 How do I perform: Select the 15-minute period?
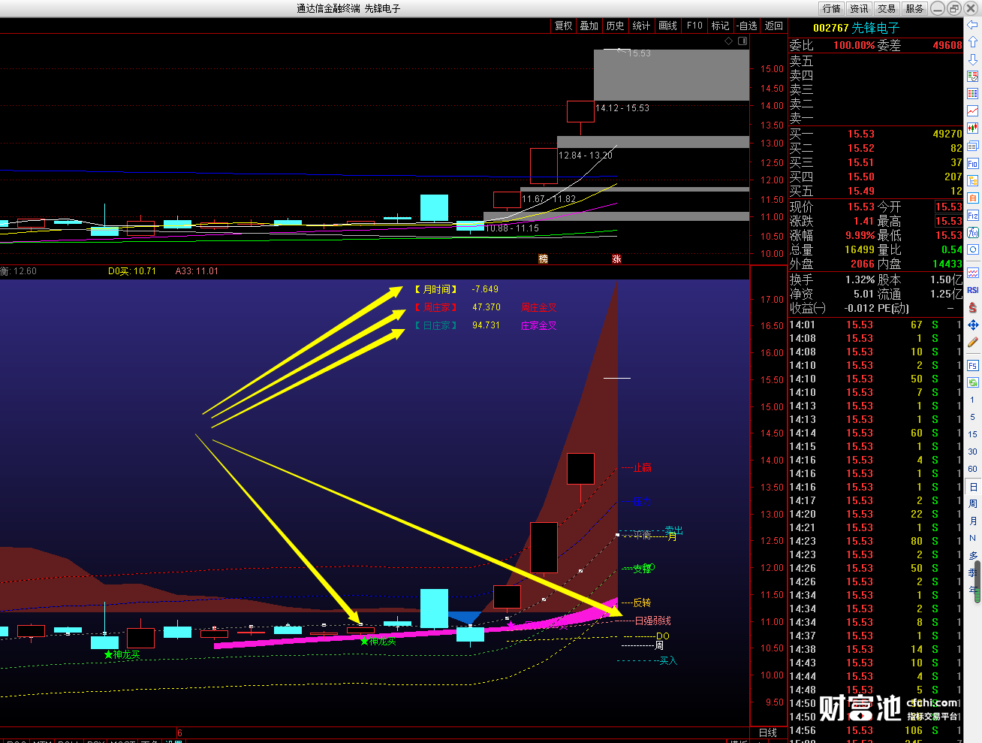(x=972, y=434)
